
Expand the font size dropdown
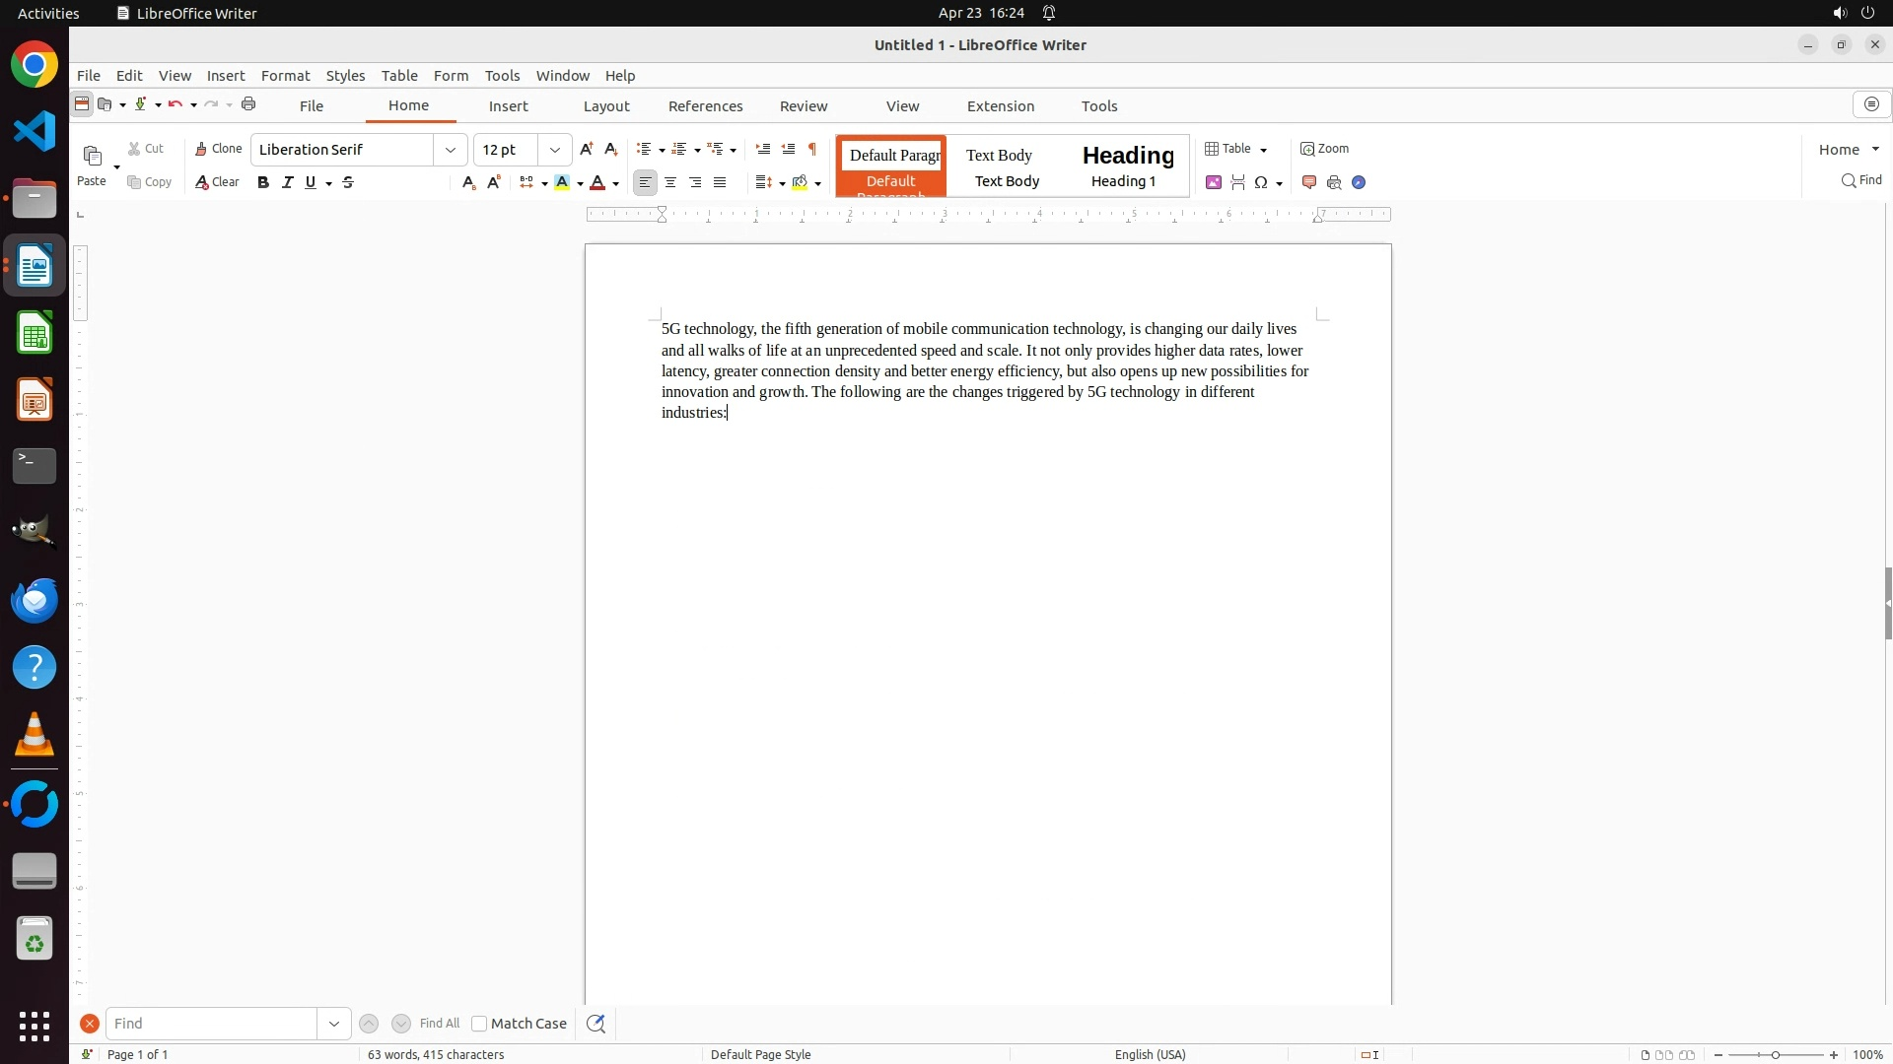click(555, 150)
